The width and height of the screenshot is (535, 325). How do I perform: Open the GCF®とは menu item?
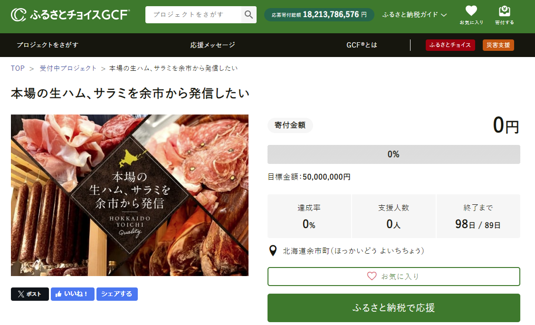362,45
